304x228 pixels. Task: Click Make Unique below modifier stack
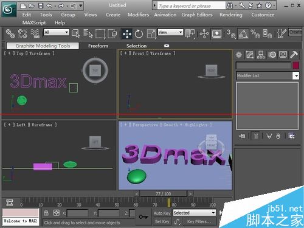[x=269, y=136]
